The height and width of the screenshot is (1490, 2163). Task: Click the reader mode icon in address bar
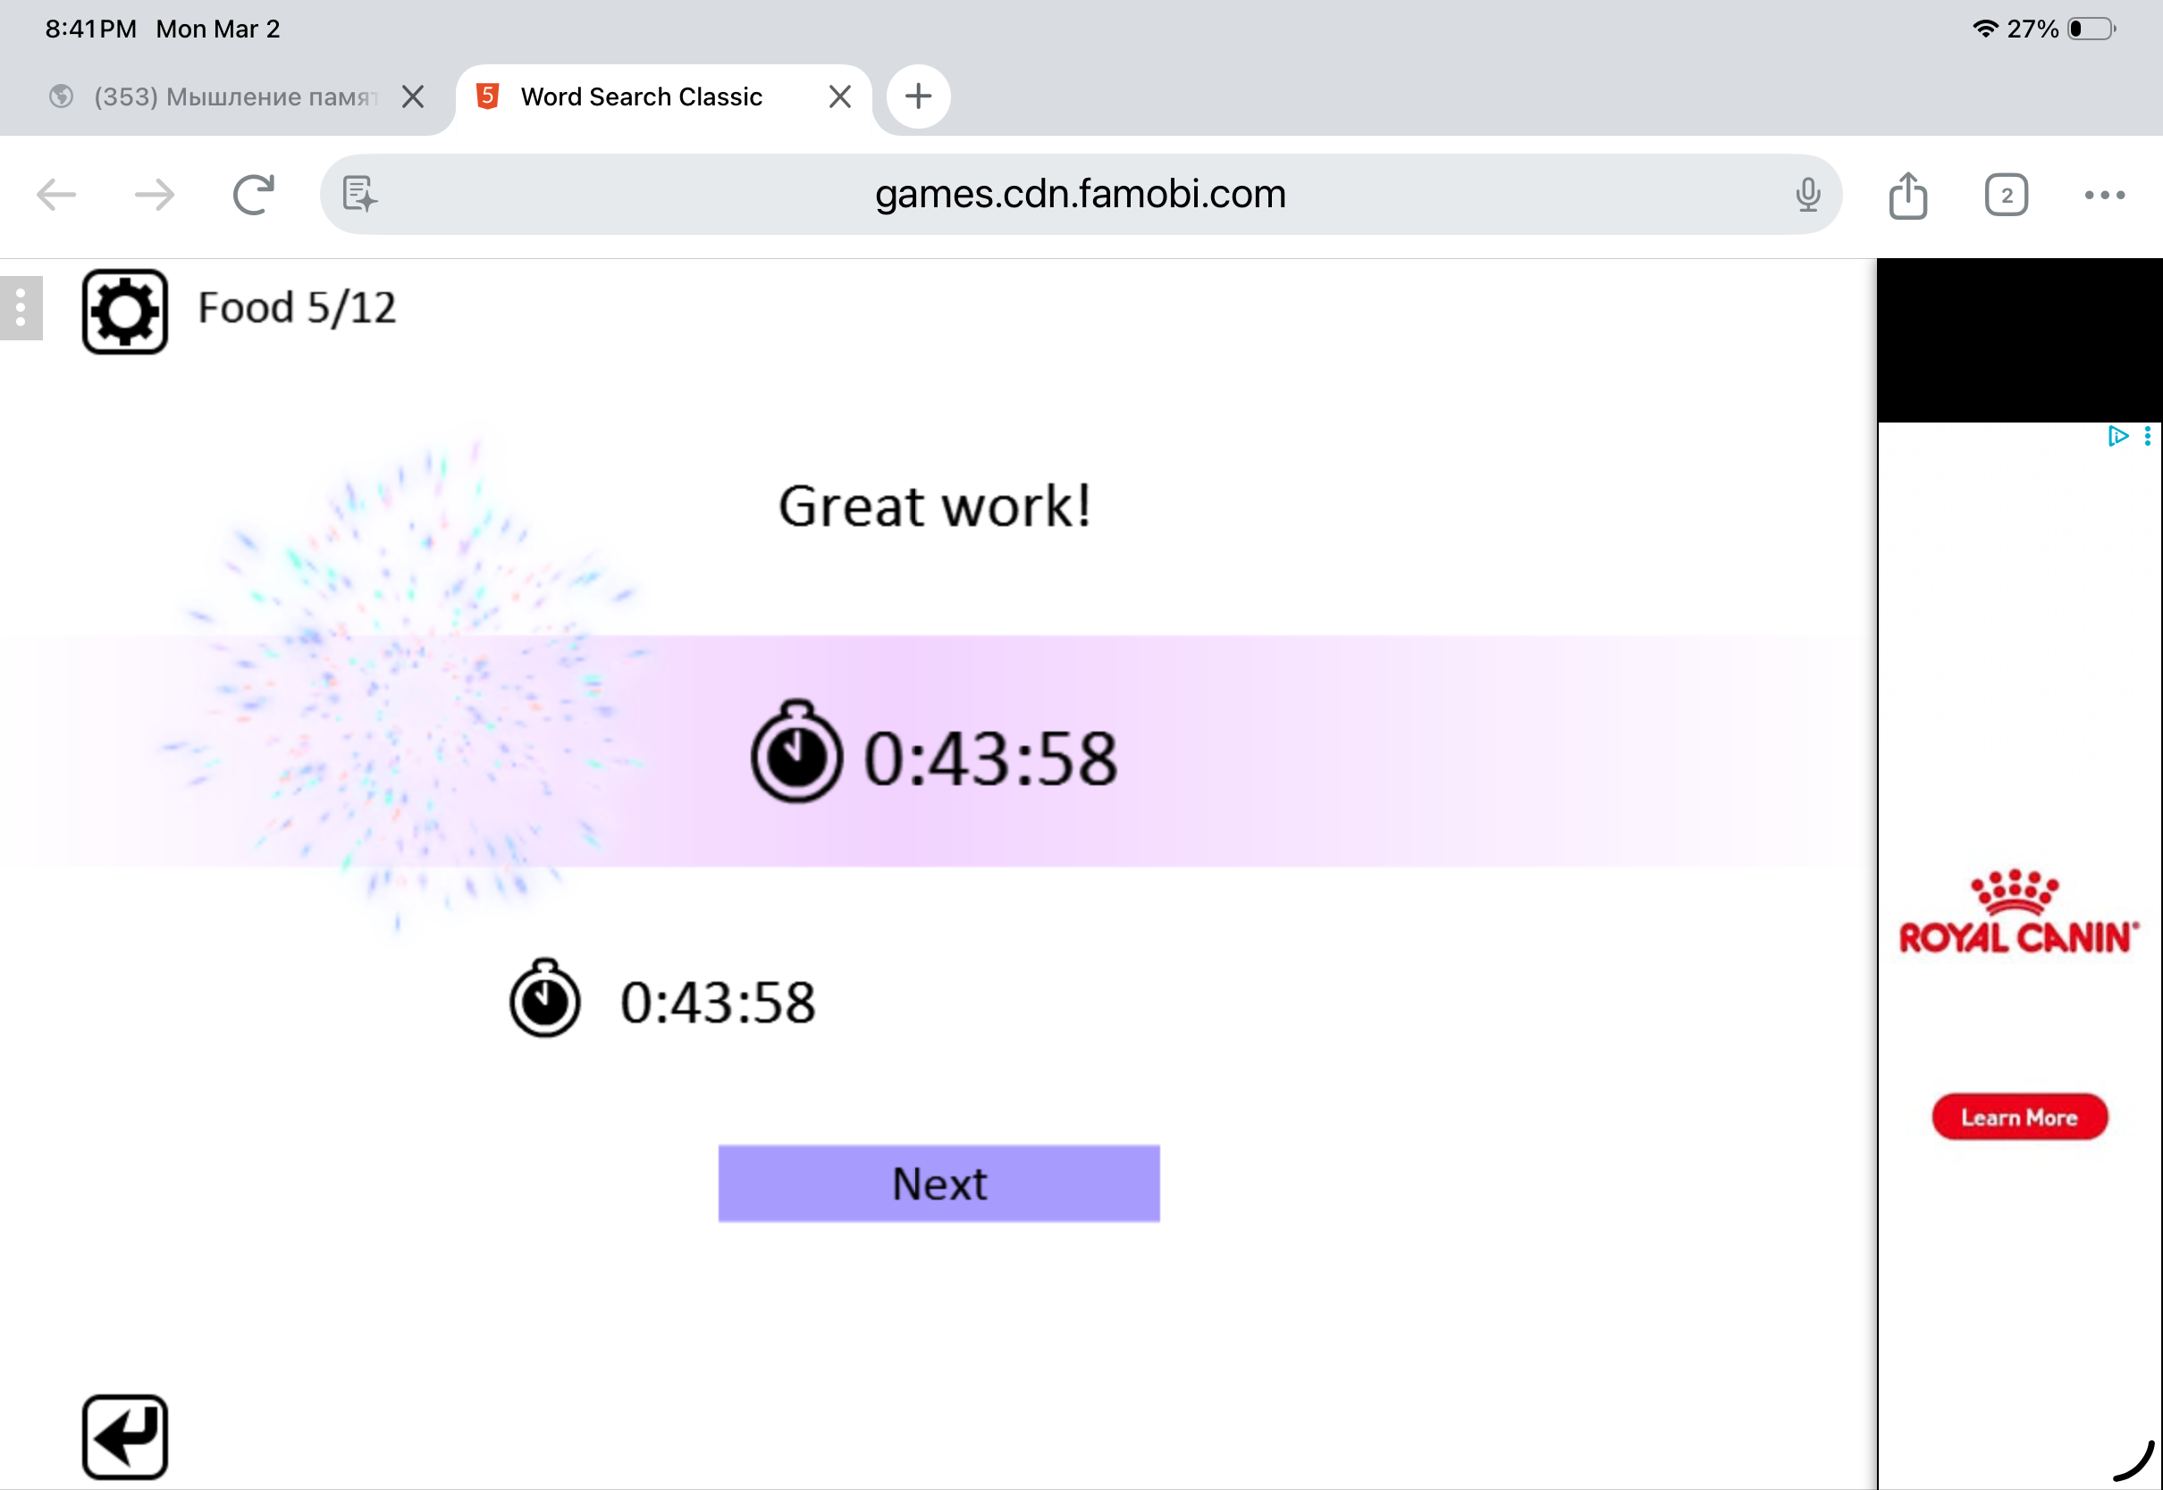(359, 195)
